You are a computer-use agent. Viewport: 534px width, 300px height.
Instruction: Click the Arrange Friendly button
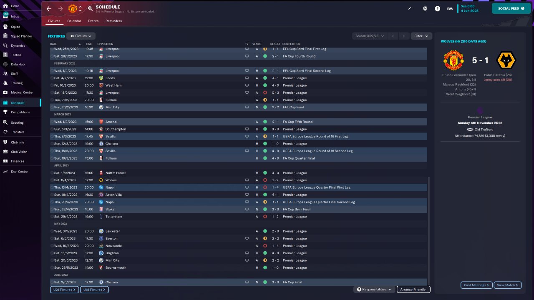(x=413, y=290)
